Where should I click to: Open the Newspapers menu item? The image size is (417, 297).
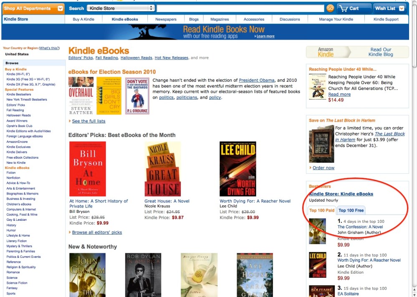tap(166, 19)
